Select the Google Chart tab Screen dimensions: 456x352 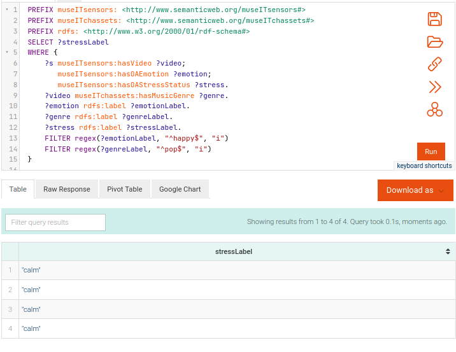coord(180,189)
